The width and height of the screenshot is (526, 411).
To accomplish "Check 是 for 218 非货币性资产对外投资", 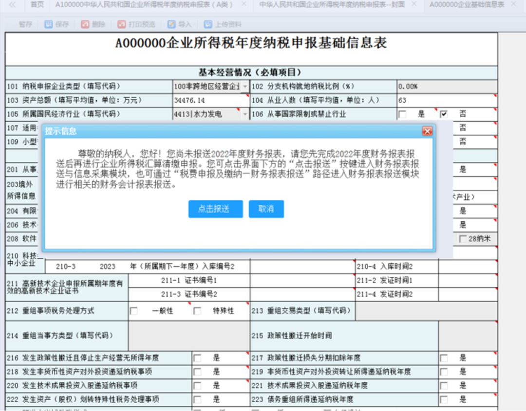I will pos(198,372).
